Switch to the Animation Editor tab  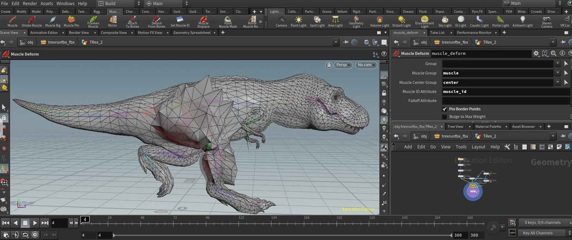pyautogui.click(x=44, y=33)
